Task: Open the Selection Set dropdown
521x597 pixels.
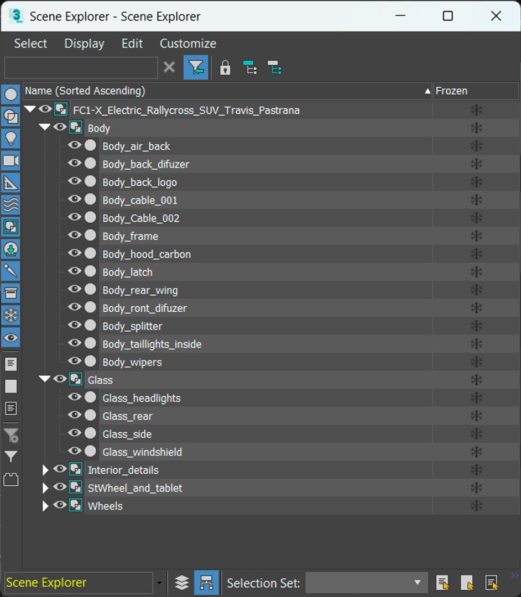Action: 366,583
